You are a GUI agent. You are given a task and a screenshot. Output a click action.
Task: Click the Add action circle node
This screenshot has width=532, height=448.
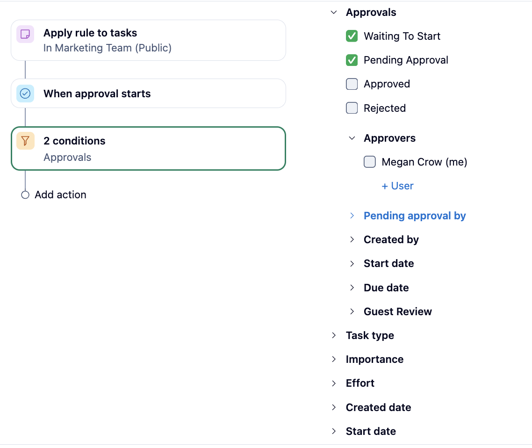point(25,195)
